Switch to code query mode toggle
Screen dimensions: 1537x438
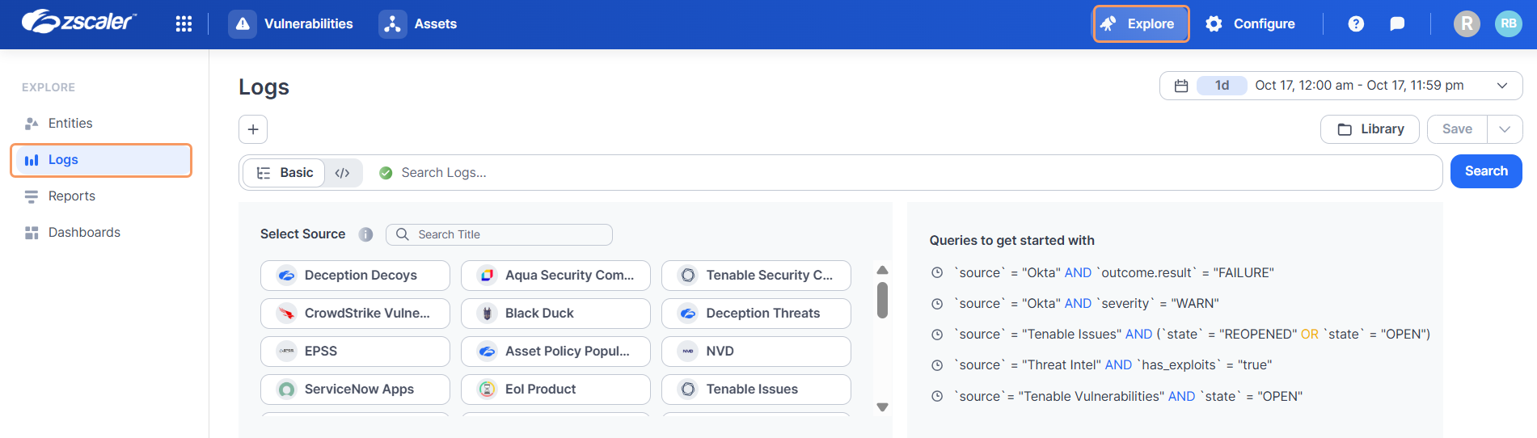[x=343, y=173]
